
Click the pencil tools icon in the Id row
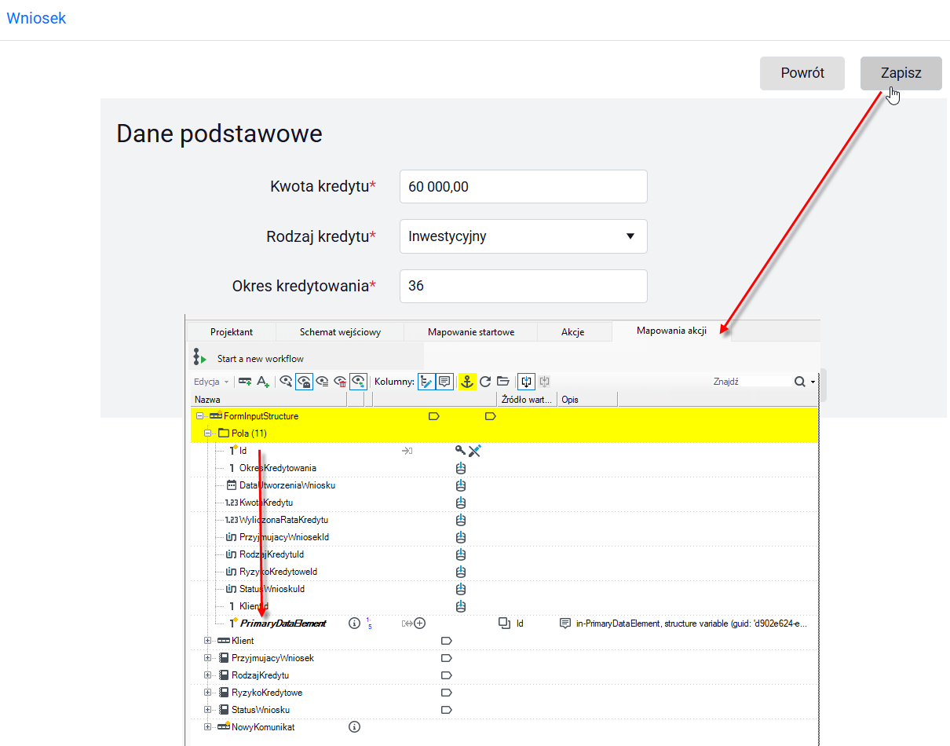[x=474, y=451]
